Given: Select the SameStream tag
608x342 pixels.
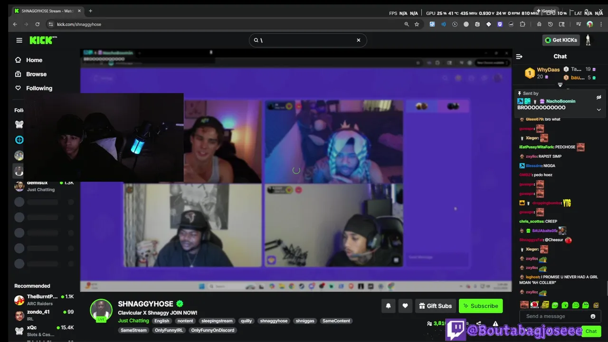Looking at the screenshot, I should pyautogui.click(x=133, y=331).
